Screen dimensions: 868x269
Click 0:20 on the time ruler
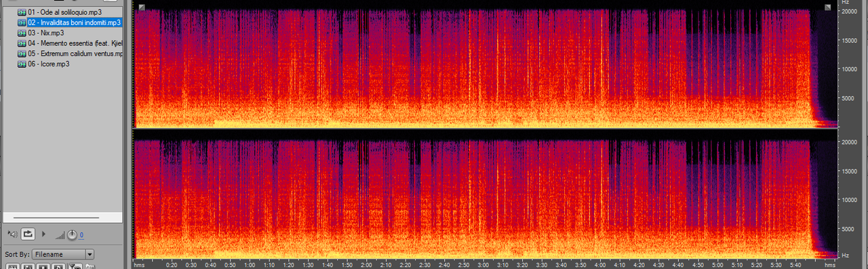(x=172, y=265)
